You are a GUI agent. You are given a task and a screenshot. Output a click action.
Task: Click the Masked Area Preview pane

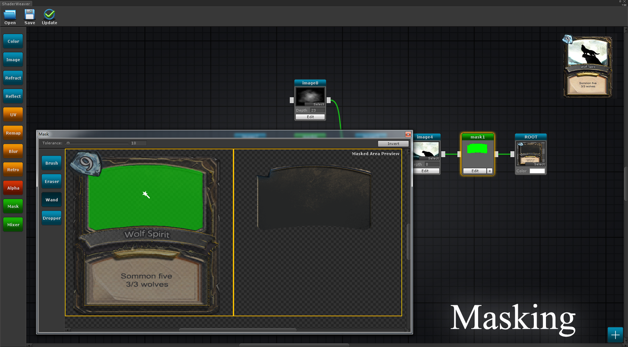click(318, 232)
